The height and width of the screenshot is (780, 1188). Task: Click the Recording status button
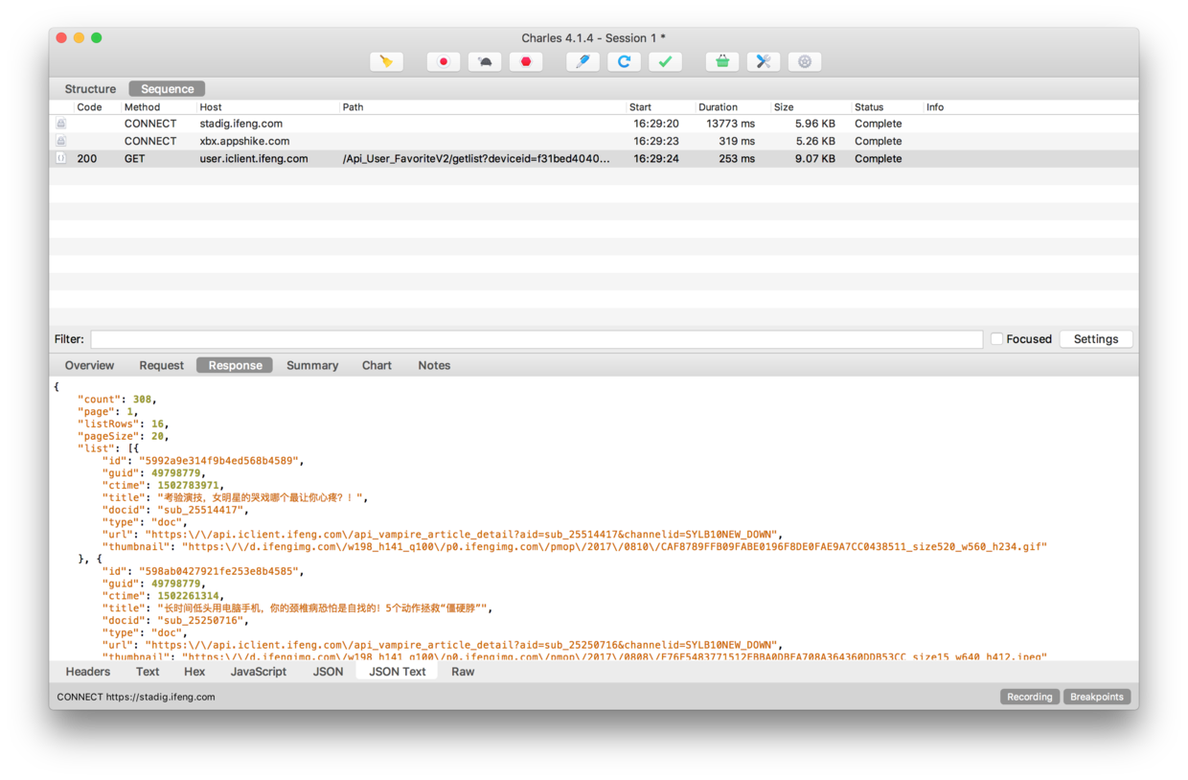point(1030,697)
